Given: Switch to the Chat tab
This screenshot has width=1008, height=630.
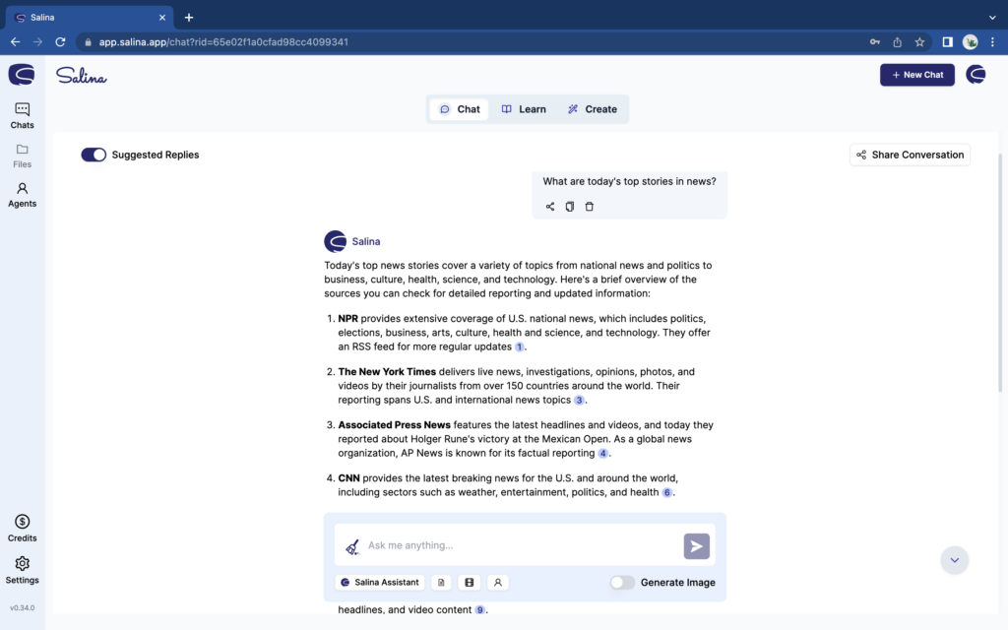Looking at the screenshot, I should pyautogui.click(x=459, y=109).
